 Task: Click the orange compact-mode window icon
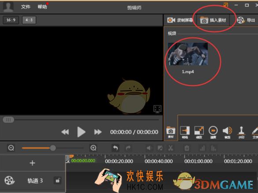point(226,5)
